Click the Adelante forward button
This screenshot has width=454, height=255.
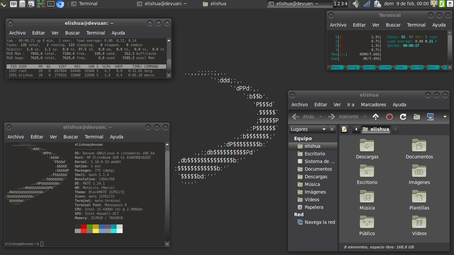pos(343,117)
